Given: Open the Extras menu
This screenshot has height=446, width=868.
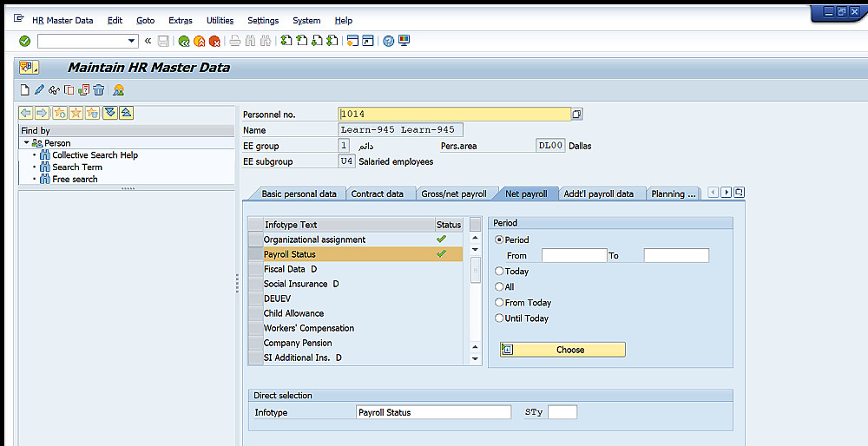Looking at the screenshot, I should (x=181, y=21).
